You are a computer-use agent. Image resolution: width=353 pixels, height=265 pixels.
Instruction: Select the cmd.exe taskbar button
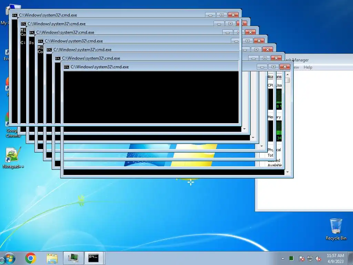pyautogui.click(x=94, y=258)
